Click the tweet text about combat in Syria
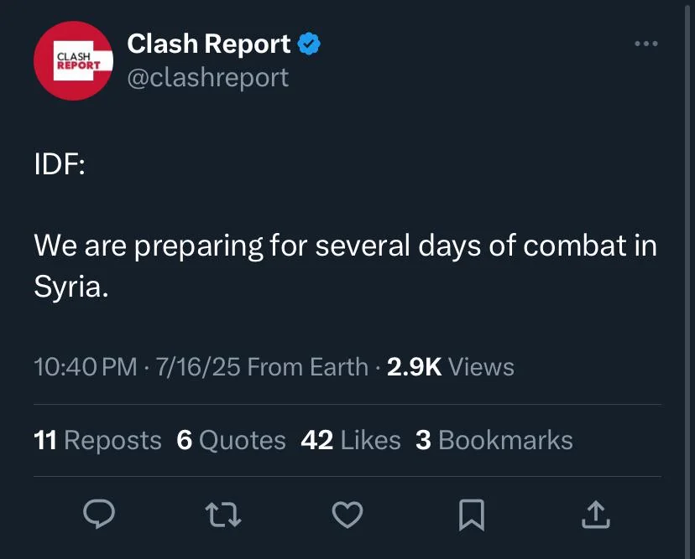 tap(345, 266)
